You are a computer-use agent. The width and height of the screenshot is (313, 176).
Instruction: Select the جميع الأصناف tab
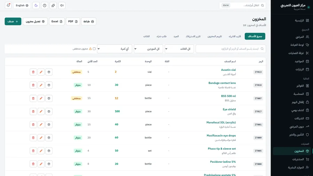[x=255, y=36]
